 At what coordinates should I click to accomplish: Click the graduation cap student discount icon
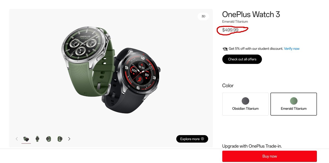[x=225, y=49]
